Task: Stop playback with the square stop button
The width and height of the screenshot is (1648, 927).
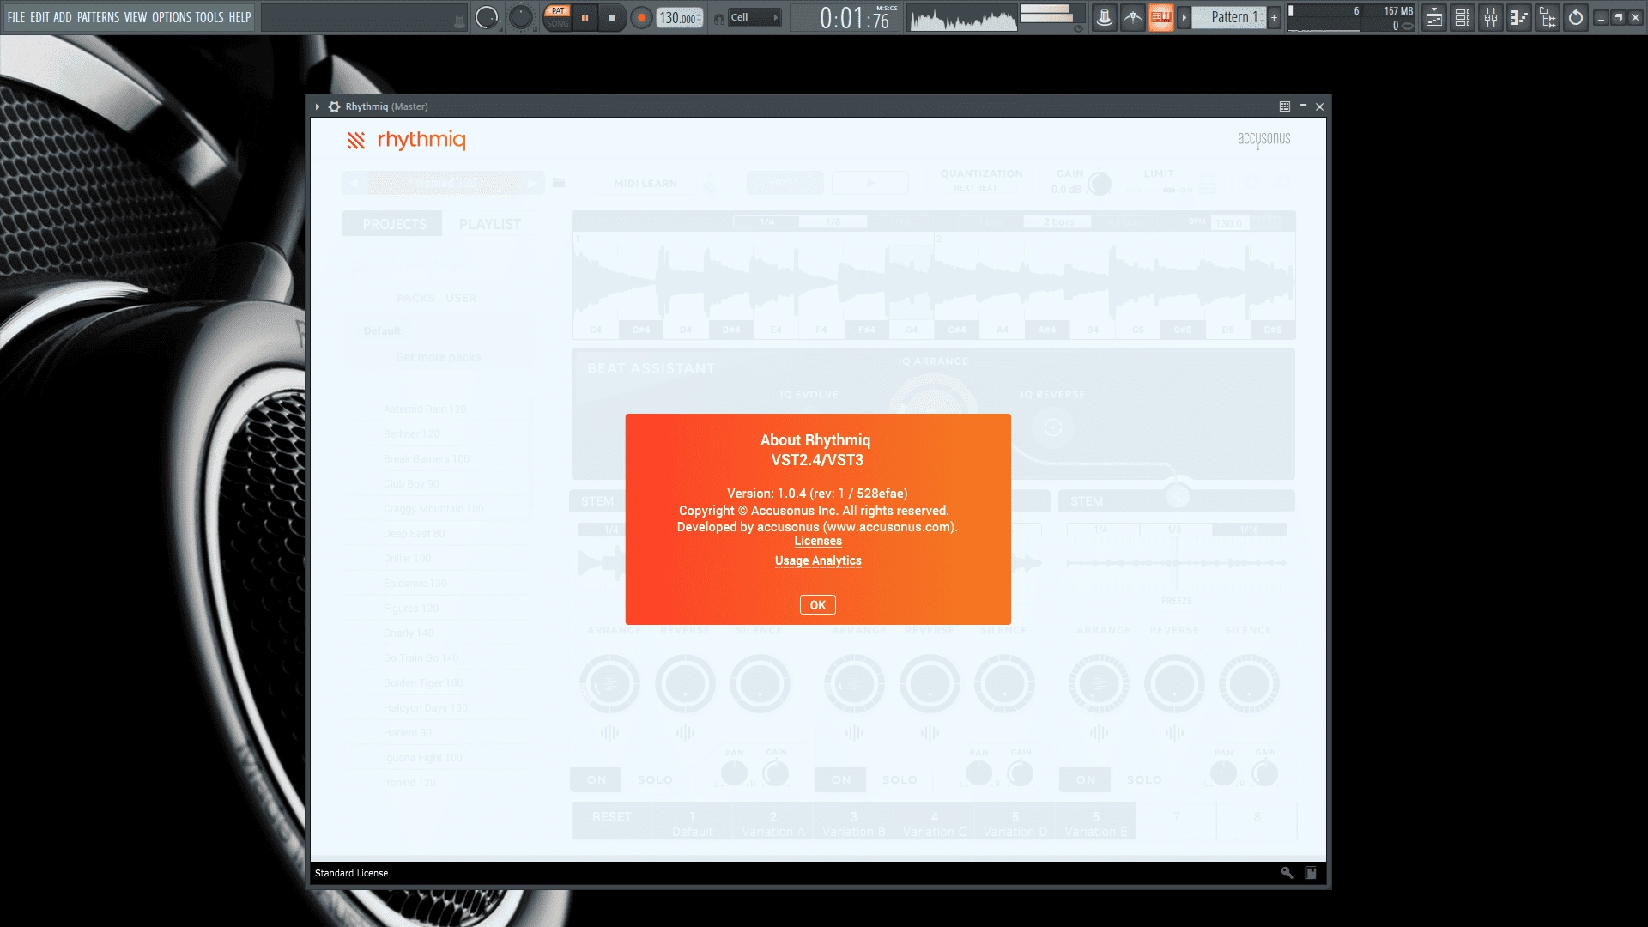Action: [612, 18]
